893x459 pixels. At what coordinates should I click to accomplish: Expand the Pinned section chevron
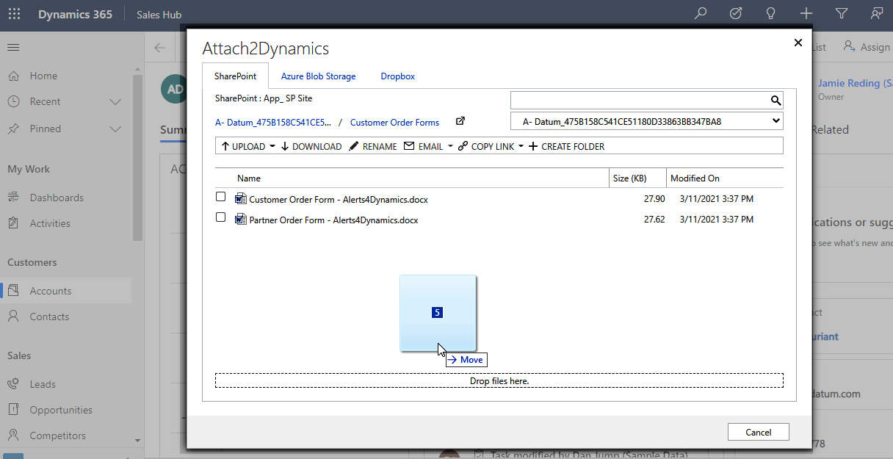(x=115, y=129)
